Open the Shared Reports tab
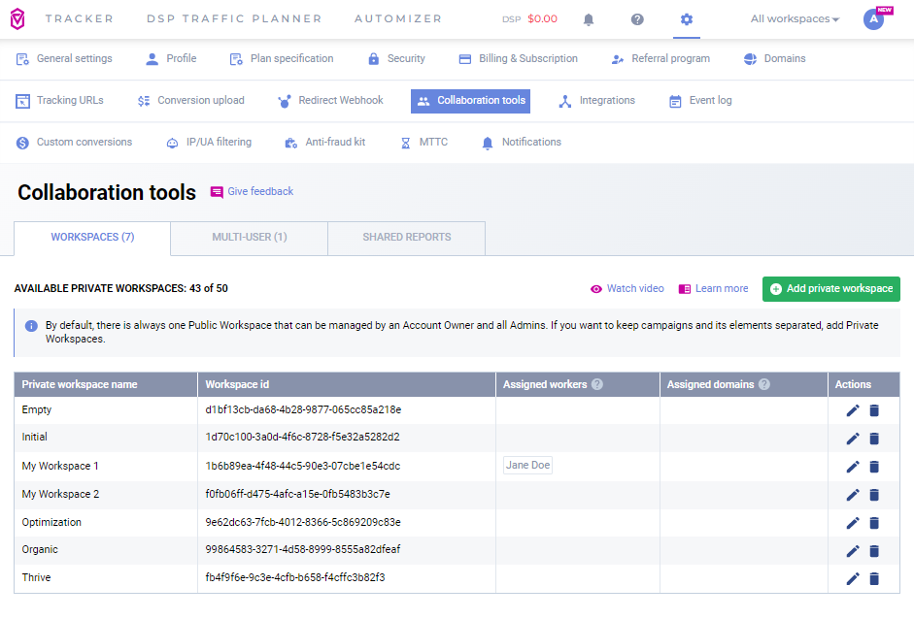 click(x=407, y=238)
